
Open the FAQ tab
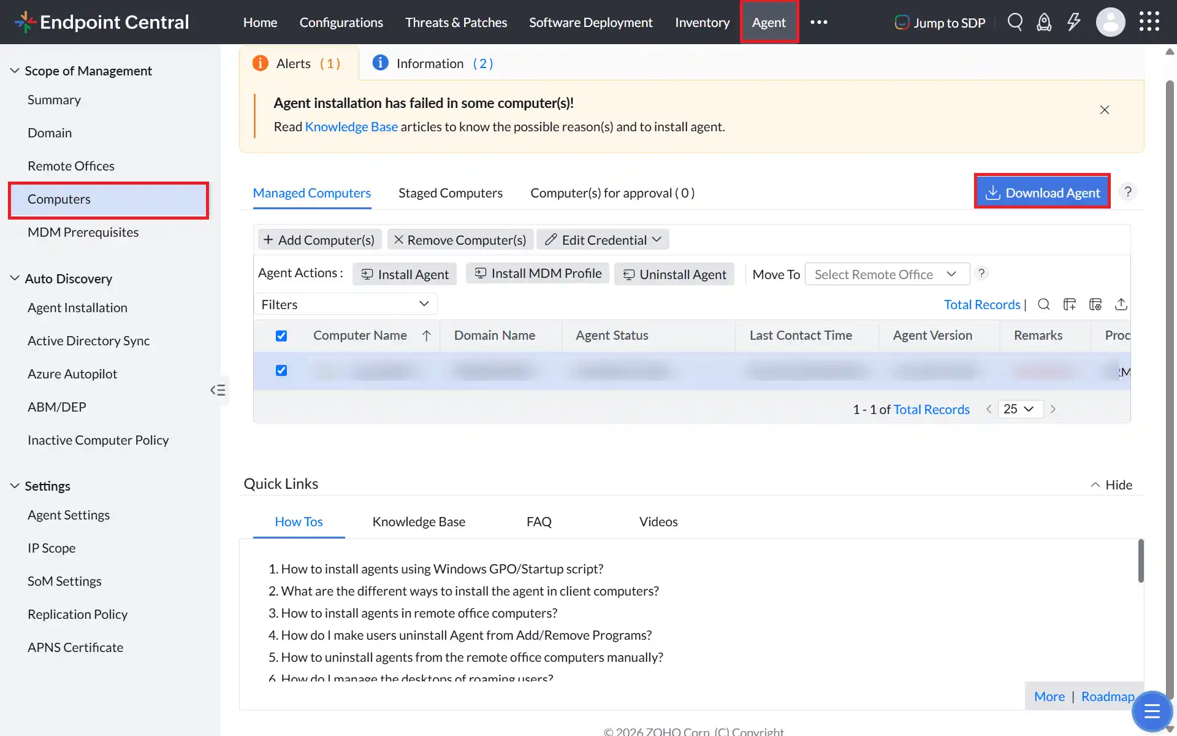pos(539,522)
